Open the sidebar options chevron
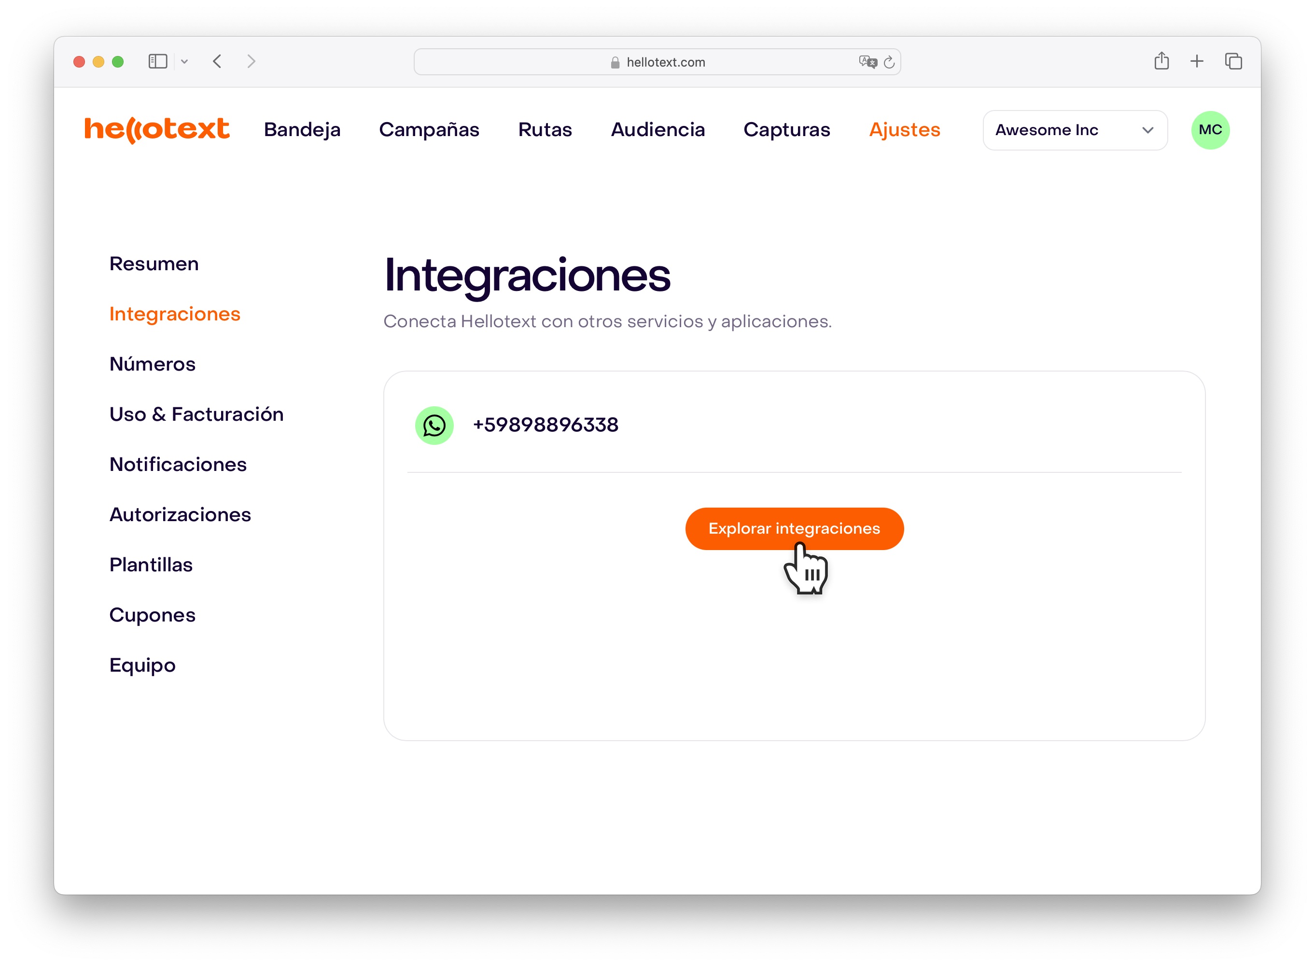The image size is (1315, 966). click(184, 61)
